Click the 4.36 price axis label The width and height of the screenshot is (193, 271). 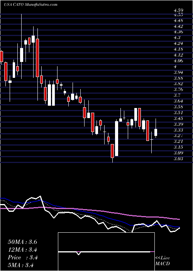pos(178,32)
